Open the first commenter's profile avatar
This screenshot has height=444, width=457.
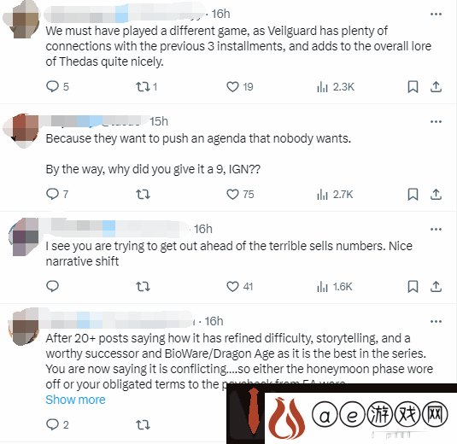tap(22, 20)
